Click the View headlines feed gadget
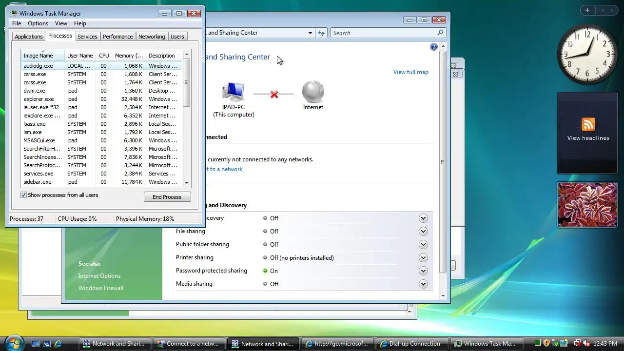This screenshot has height=351, width=624. [x=588, y=133]
